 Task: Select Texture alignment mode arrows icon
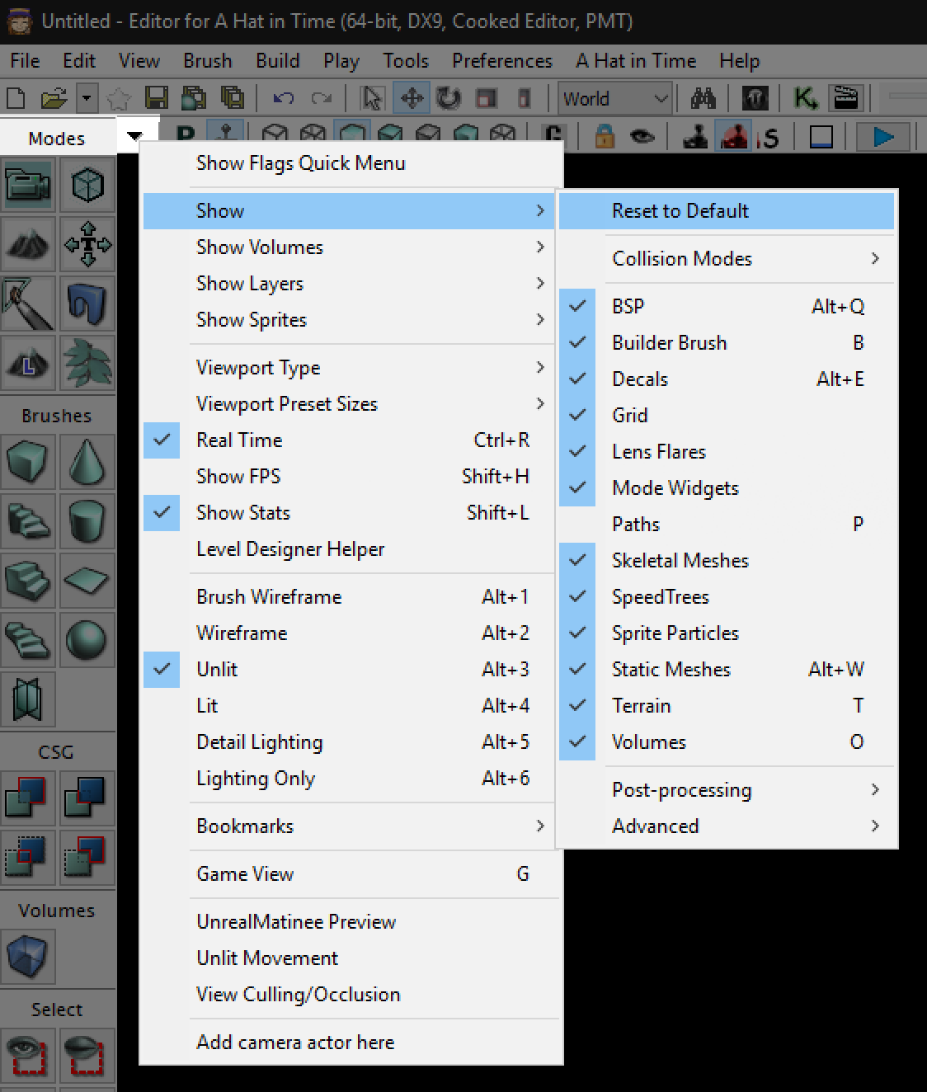click(87, 245)
